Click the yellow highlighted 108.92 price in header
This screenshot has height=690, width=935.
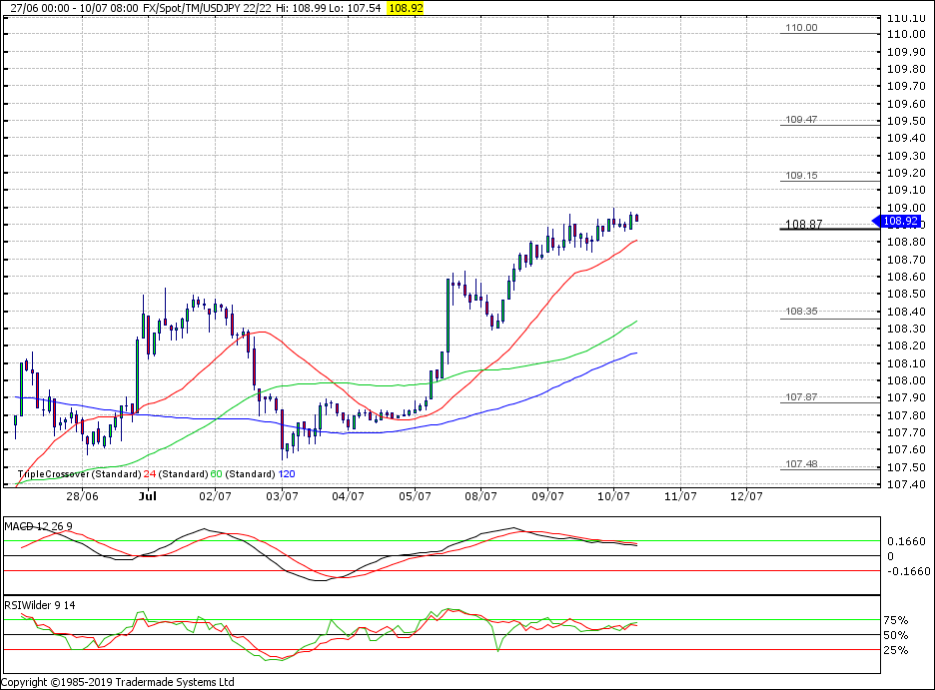pyautogui.click(x=406, y=7)
